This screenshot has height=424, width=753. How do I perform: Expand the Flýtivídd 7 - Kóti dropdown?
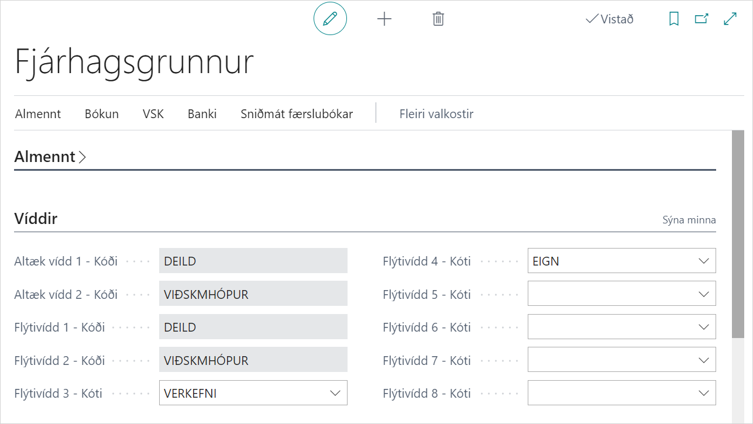click(704, 360)
